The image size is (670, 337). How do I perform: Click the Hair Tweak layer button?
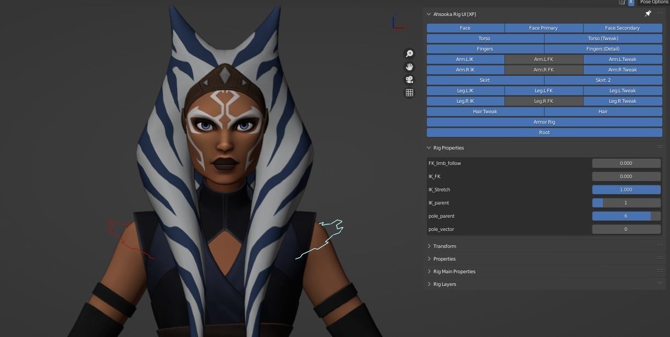tap(485, 112)
